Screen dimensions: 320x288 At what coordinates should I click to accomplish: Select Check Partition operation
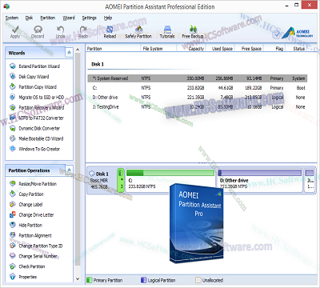[32, 266]
